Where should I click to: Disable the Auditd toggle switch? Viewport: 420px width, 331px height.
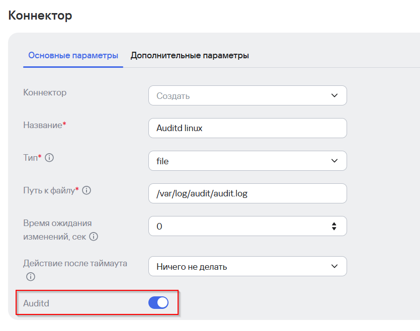[x=158, y=302]
